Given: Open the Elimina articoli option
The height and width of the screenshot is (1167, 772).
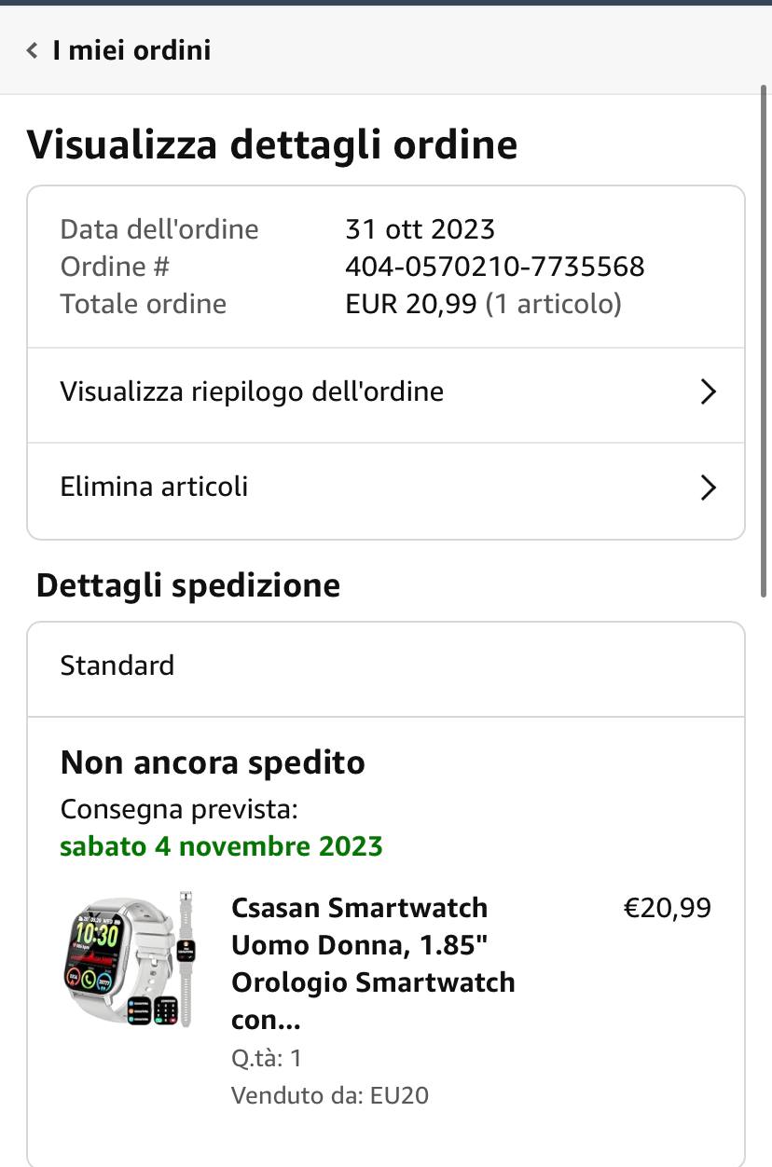Looking at the screenshot, I should [x=386, y=487].
